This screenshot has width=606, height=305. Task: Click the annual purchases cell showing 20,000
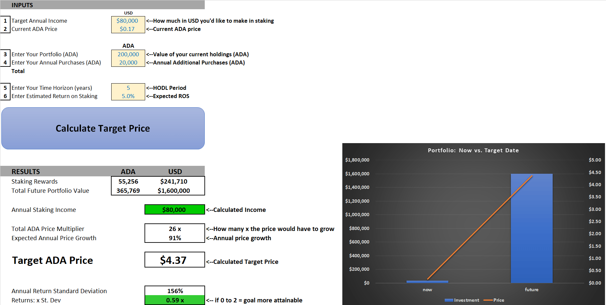pyautogui.click(x=128, y=63)
